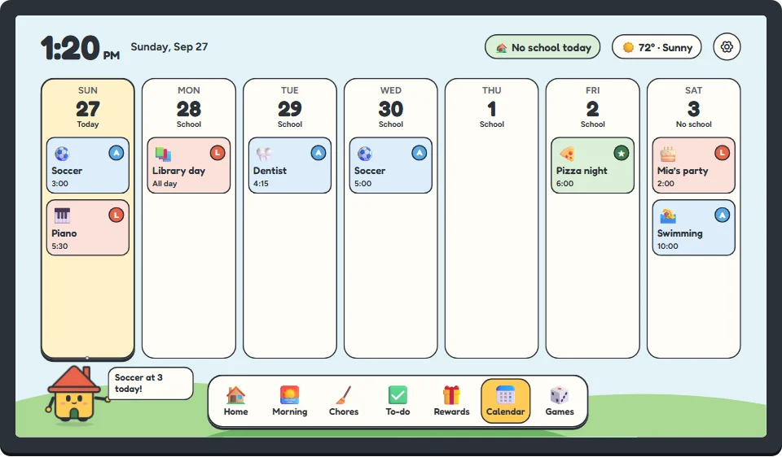Click the A badge on Sunday Soccer
The width and height of the screenshot is (782, 457).
(x=116, y=153)
